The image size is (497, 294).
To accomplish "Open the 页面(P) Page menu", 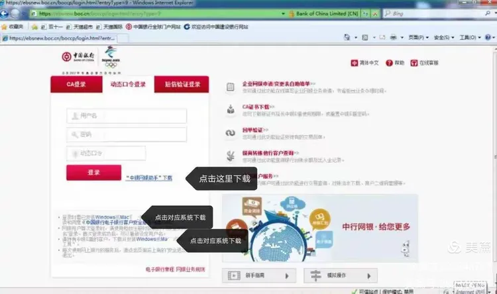I will click(x=418, y=37).
